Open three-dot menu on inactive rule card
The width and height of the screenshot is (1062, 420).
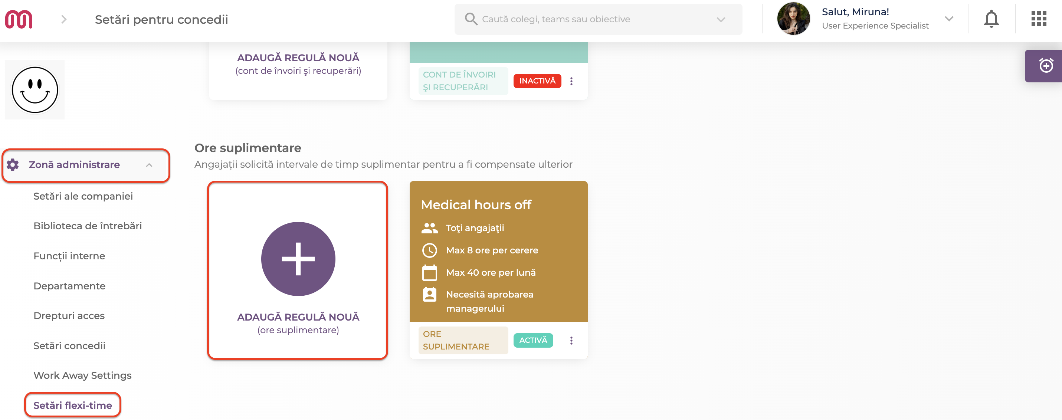tap(571, 81)
